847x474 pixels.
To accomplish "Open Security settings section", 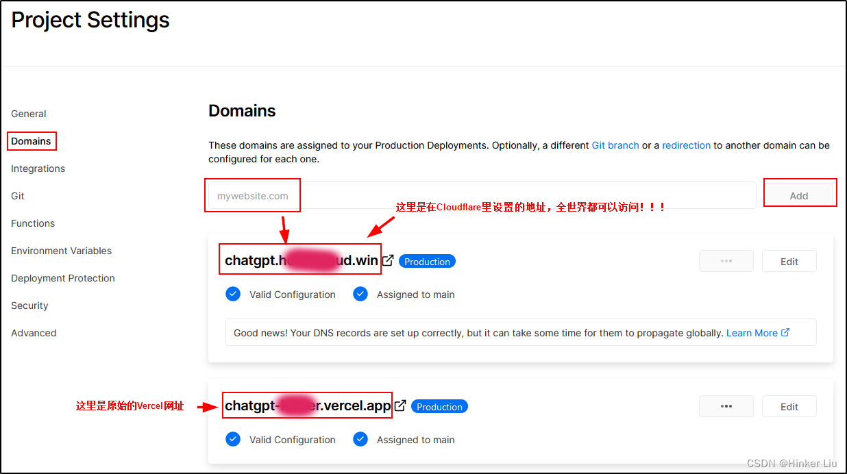I will [x=29, y=305].
